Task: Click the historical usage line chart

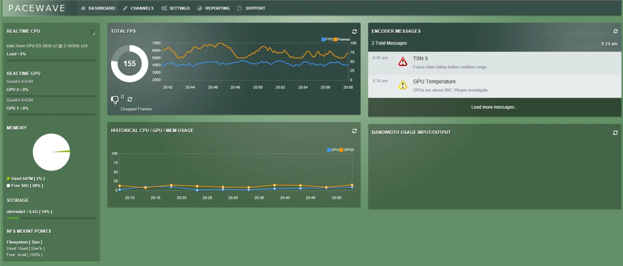Action: [235, 172]
